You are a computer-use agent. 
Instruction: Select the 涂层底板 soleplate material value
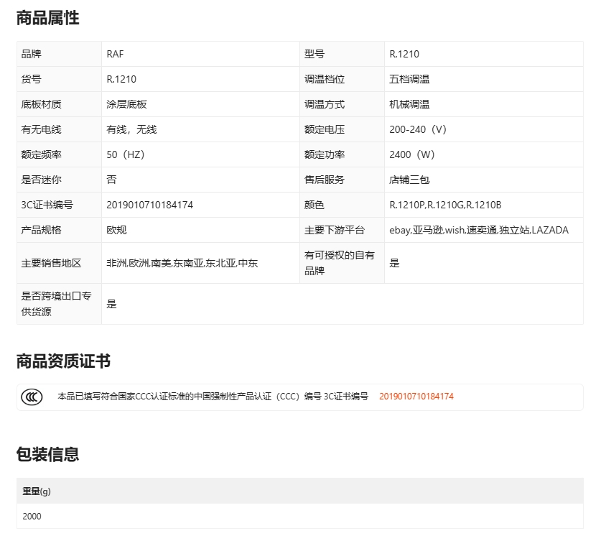coord(126,104)
